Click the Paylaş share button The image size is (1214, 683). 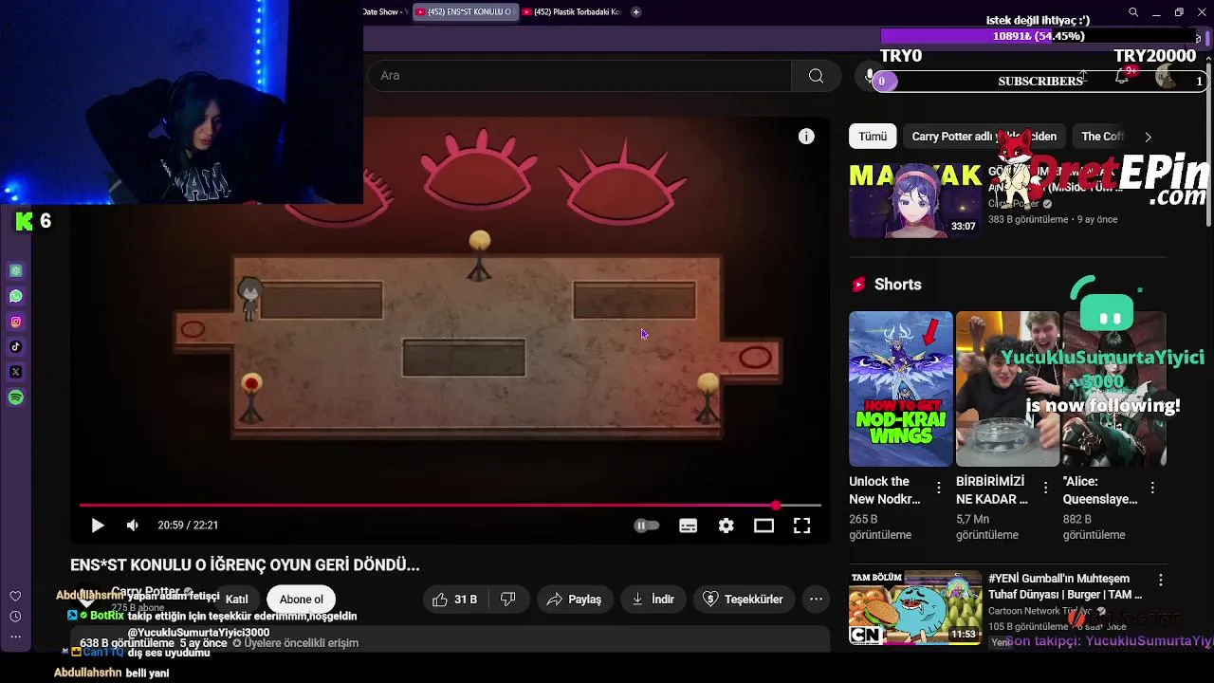tap(575, 600)
